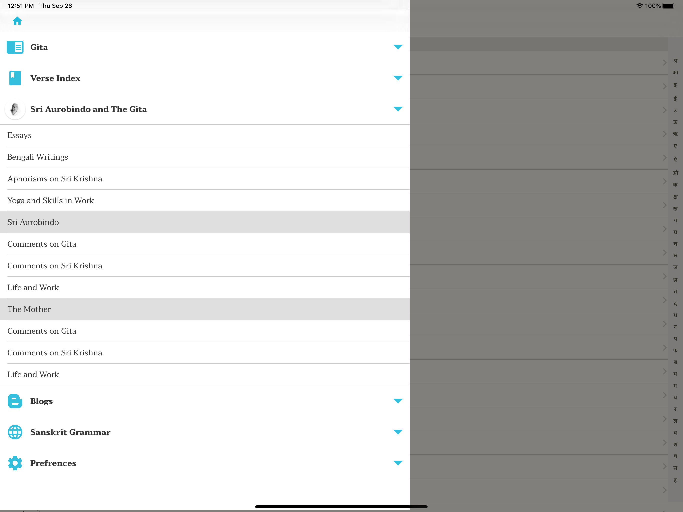Screen dimensions: 683x512
Task: Jump to अ in the alphabet index
Action: [675, 61]
